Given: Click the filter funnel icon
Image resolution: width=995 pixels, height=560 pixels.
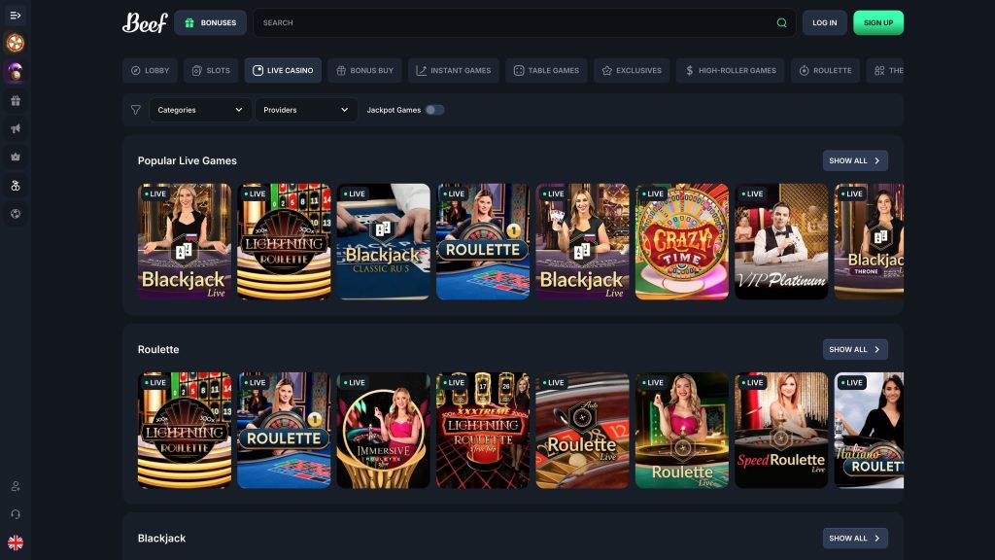Looking at the screenshot, I should (x=136, y=110).
